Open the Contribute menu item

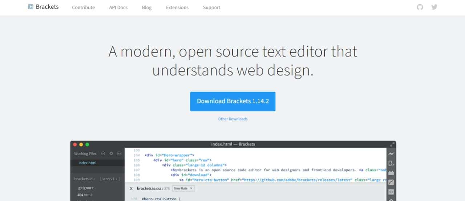pos(84,7)
